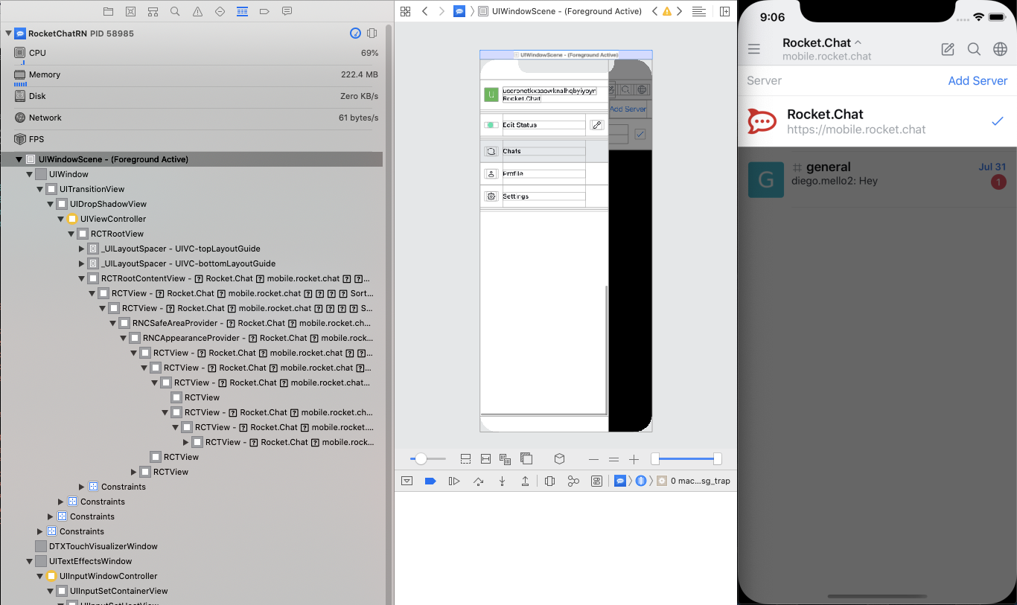Select the Rocket.Chat server row
This screenshot has width=1017, height=605.
point(877,121)
